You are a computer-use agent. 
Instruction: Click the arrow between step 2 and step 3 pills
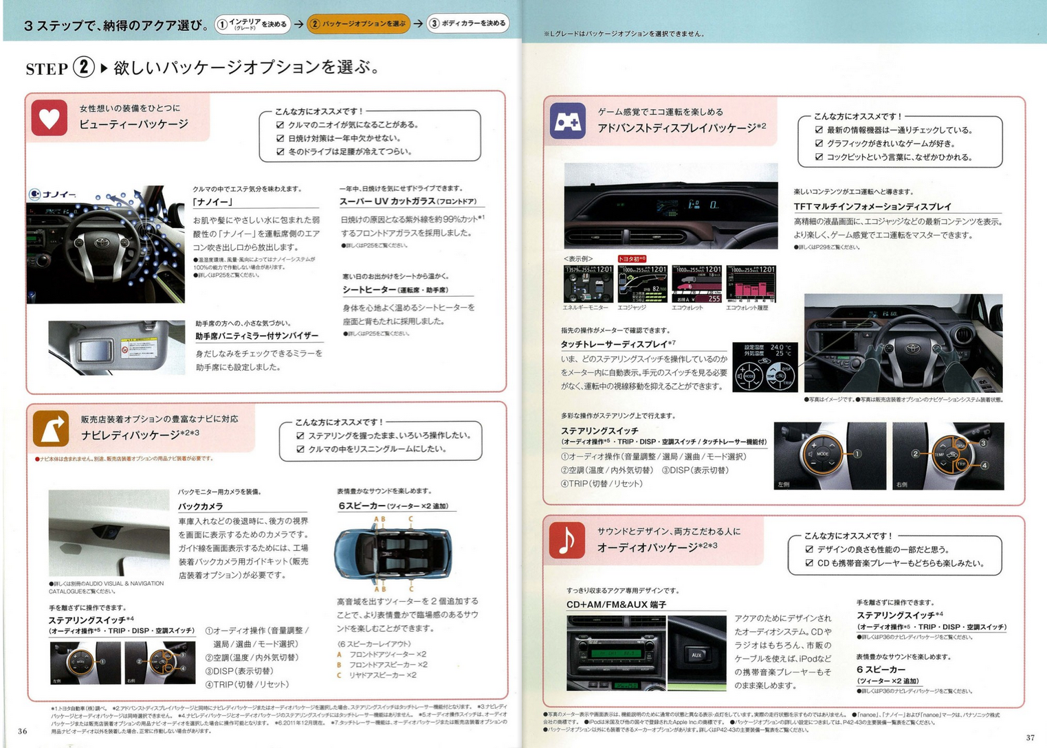click(418, 24)
